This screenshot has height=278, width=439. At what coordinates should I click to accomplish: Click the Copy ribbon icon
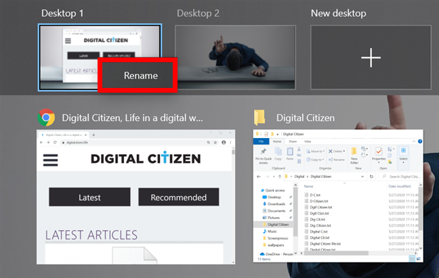click(x=278, y=154)
